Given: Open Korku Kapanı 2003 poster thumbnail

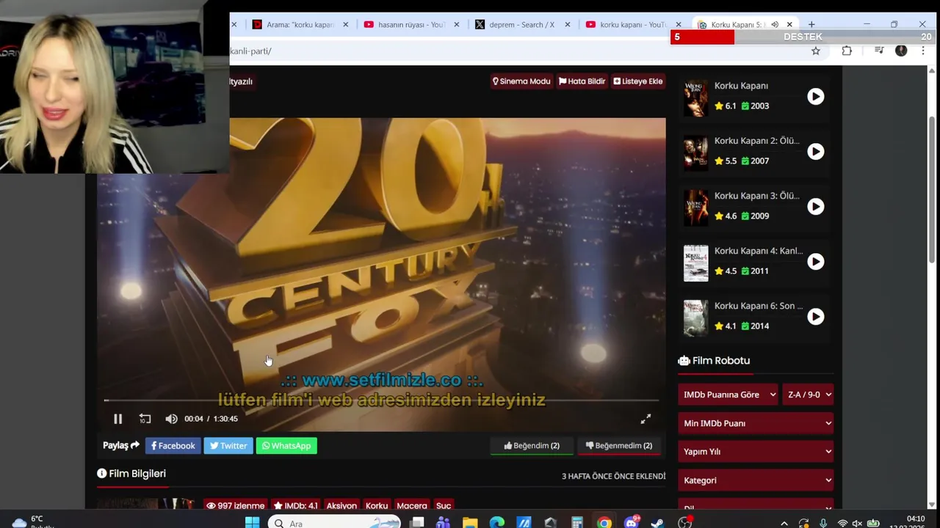Looking at the screenshot, I should [x=695, y=98].
